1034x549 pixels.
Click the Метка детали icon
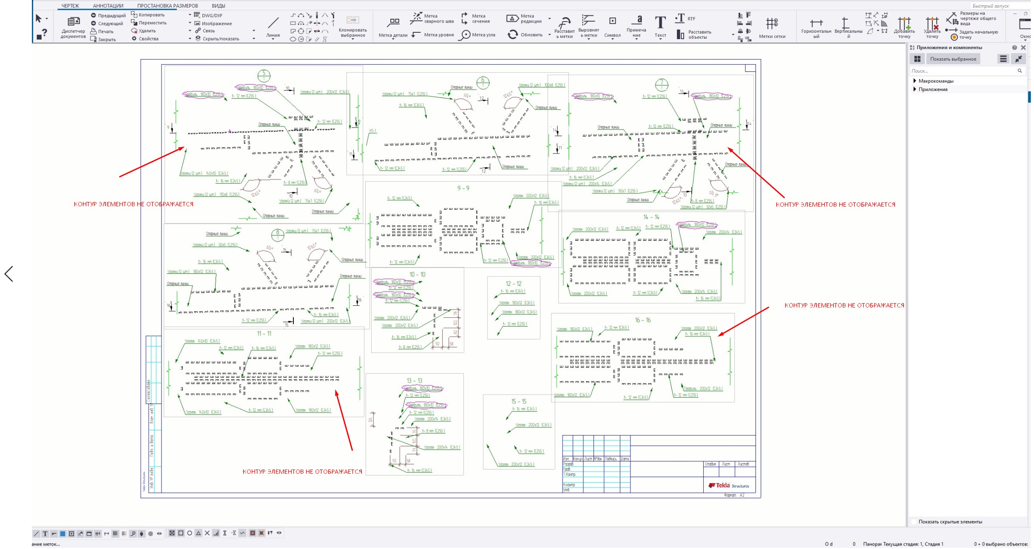click(394, 22)
